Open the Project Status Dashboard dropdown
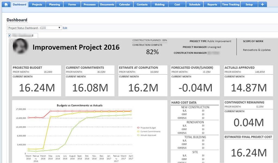Viewport: 278px width, 163px height. (34, 28)
